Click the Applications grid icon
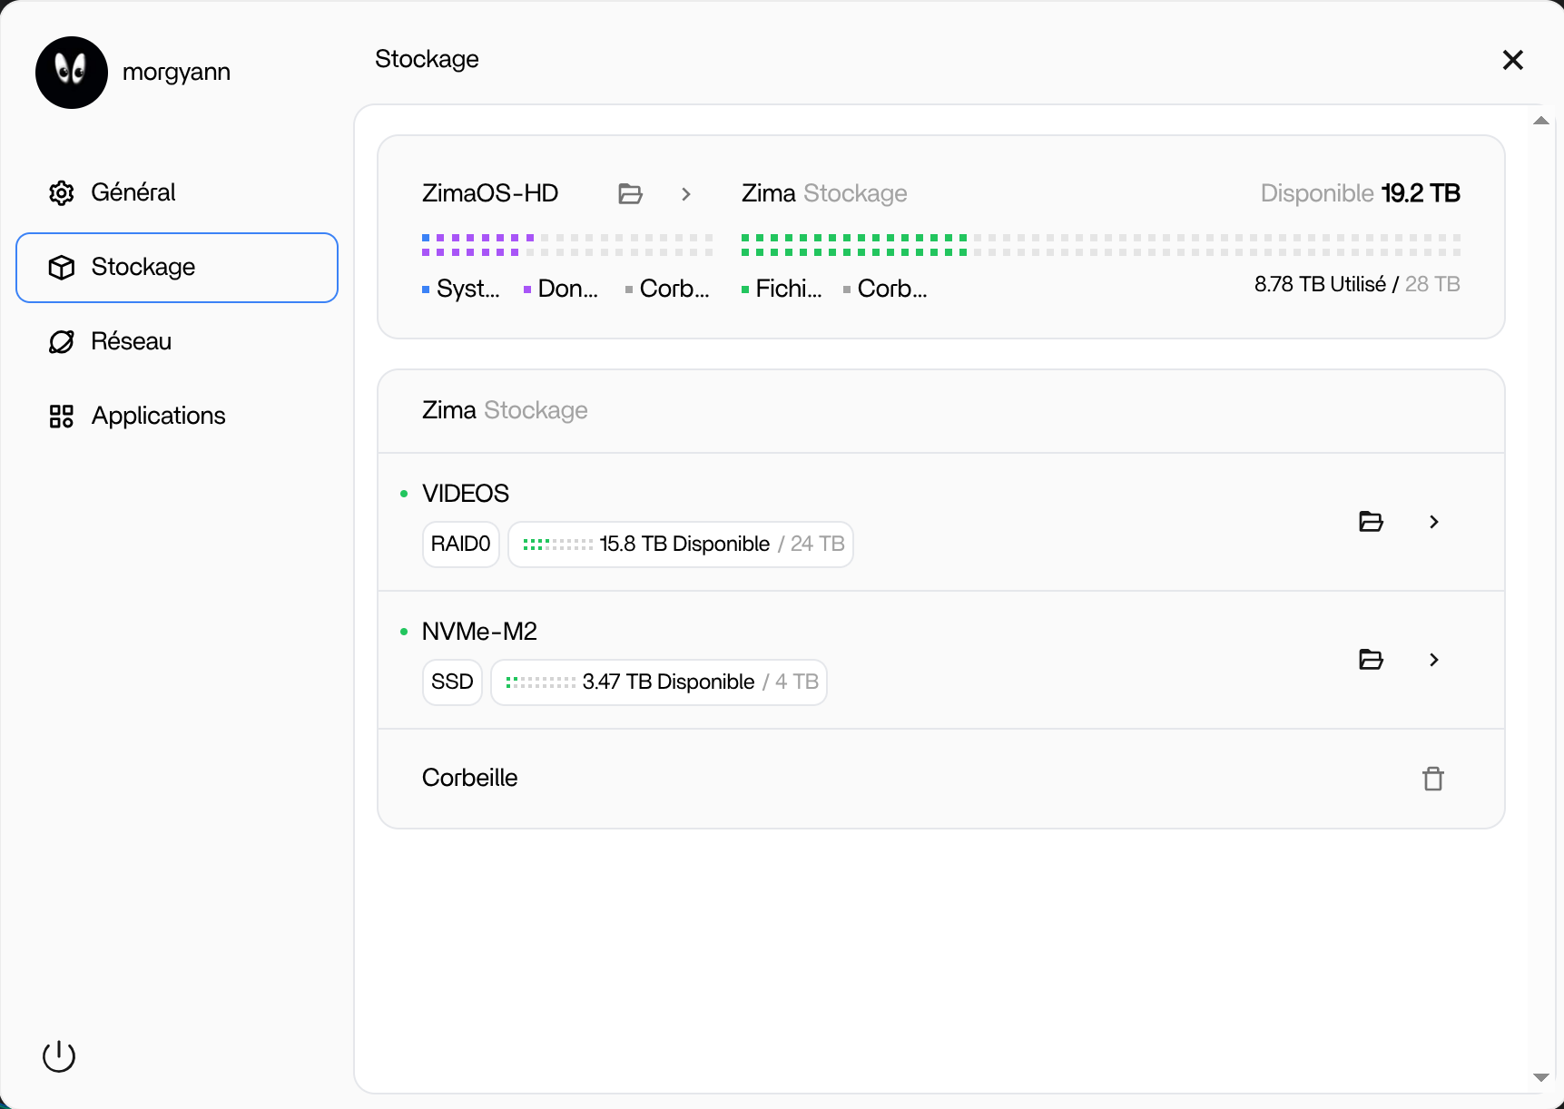The width and height of the screenshot is (1564, 1109). pos(62,416)
